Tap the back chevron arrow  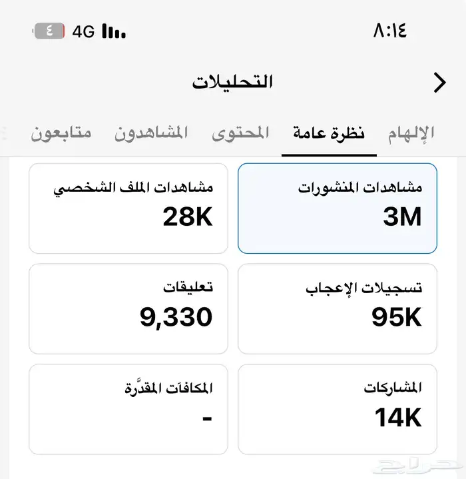439,83
